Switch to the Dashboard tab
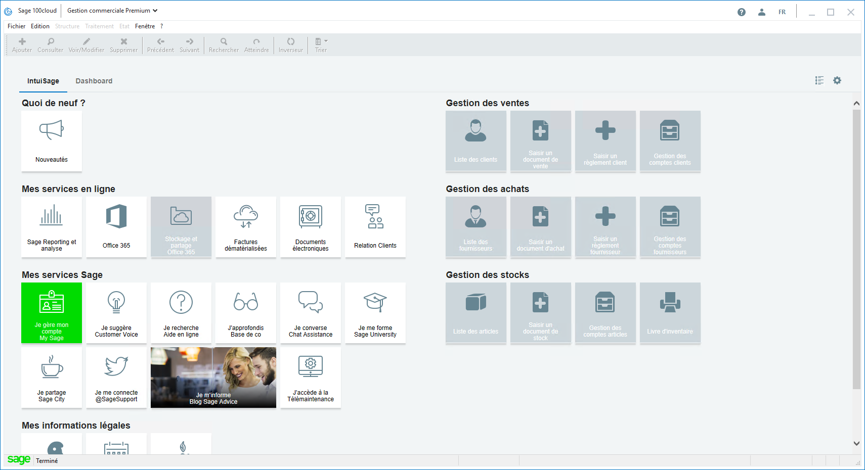865x470 pixels. [x=94, y=81]
